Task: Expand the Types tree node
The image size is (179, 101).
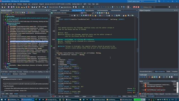Action: click(3, 64)
